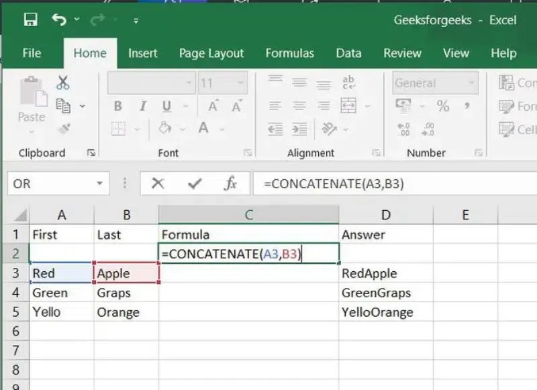Click the Percent Style icon
Screen dimensions: 537x390
coord(443,106)
